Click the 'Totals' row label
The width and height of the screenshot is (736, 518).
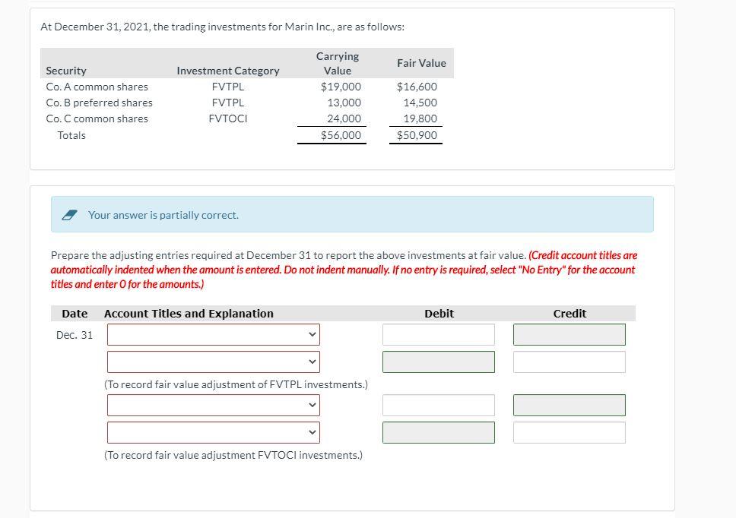(71, 135)
